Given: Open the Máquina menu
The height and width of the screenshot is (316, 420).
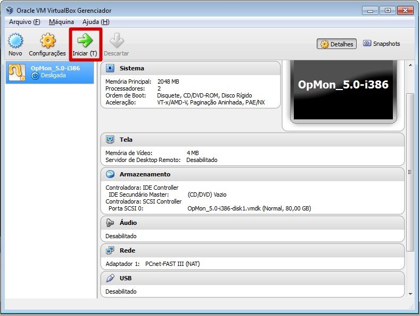Looking at the screenshot, I should [61, 22].
